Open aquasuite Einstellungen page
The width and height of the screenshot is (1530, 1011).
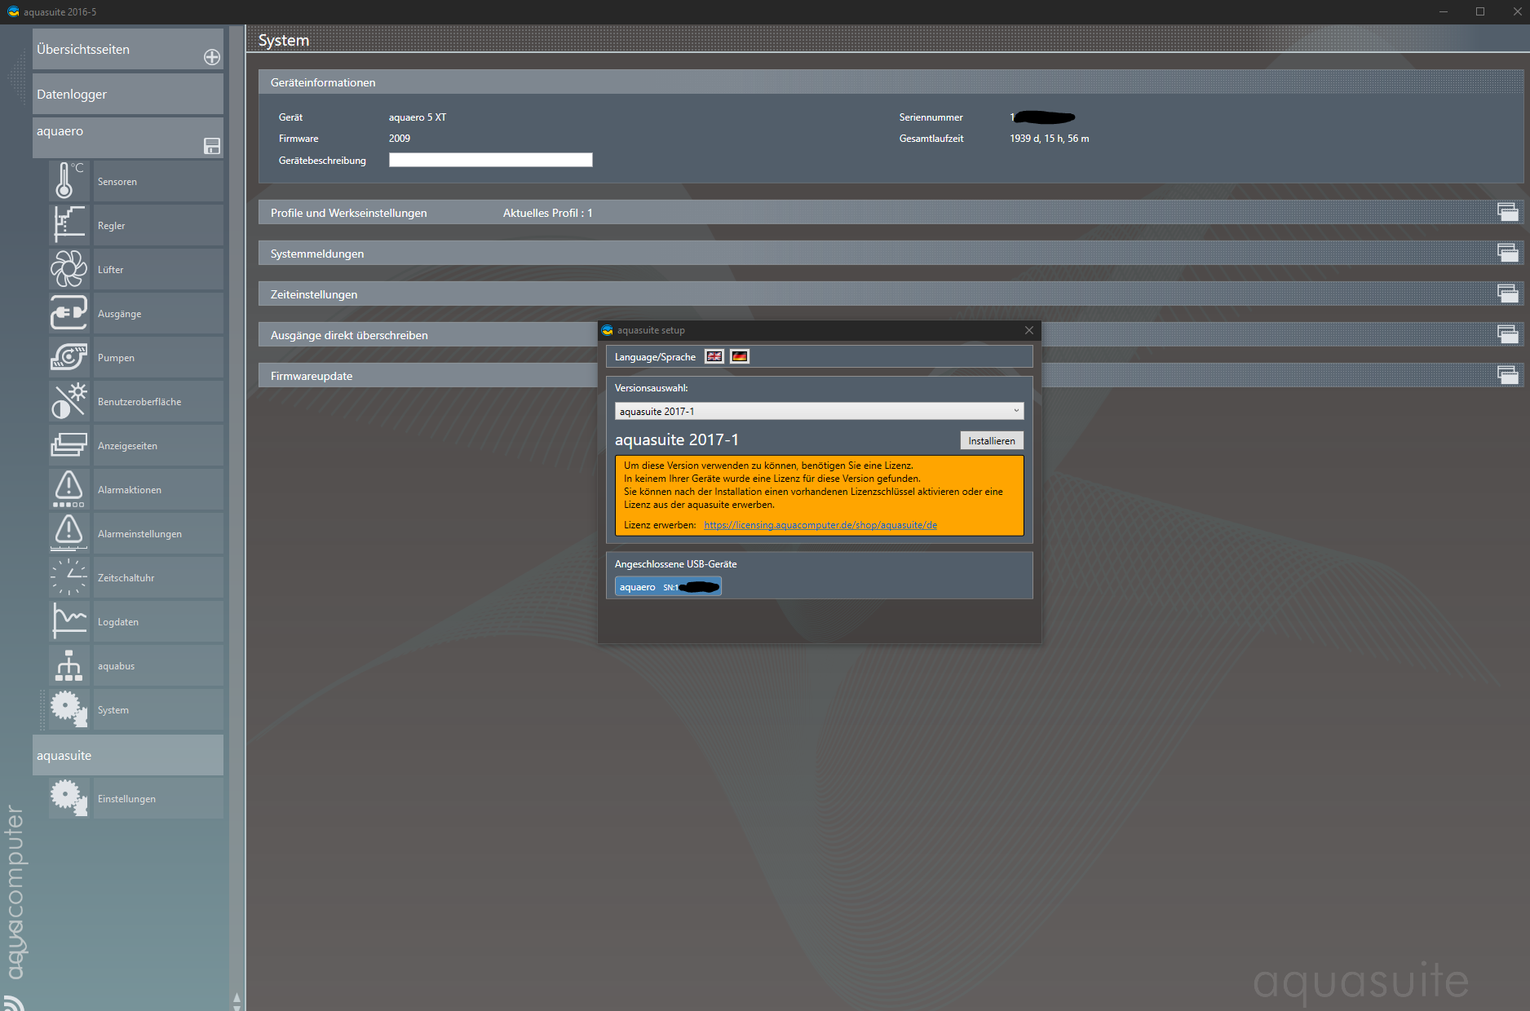point(158,798)
